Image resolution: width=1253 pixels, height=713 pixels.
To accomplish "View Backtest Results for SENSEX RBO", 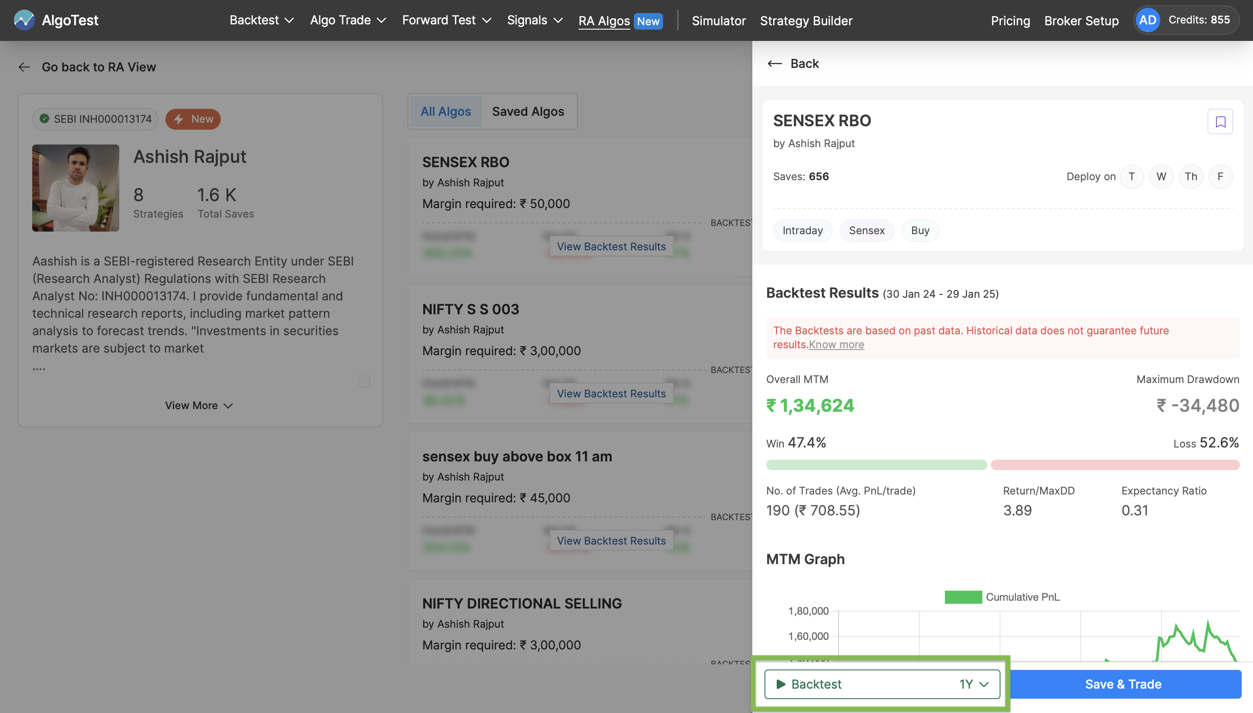I will coord(611,246).
